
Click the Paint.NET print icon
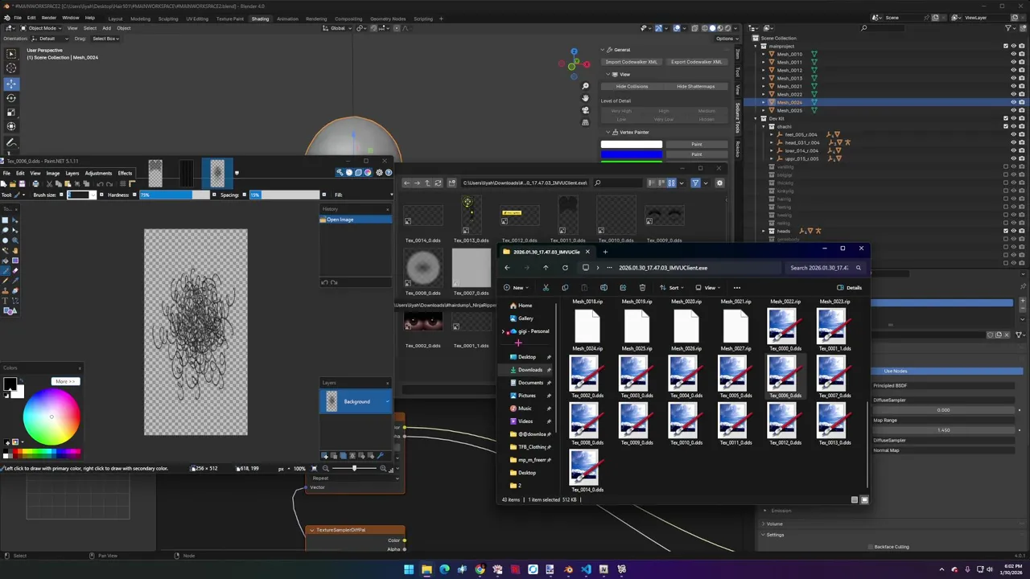(x=35, y=184)
